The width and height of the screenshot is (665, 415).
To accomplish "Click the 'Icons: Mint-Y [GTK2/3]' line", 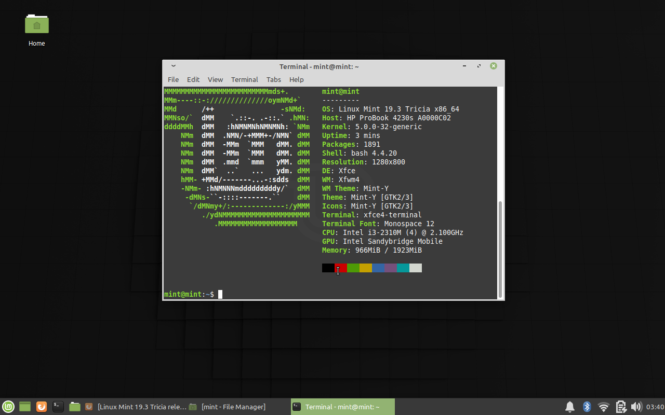I will [368, 206].
